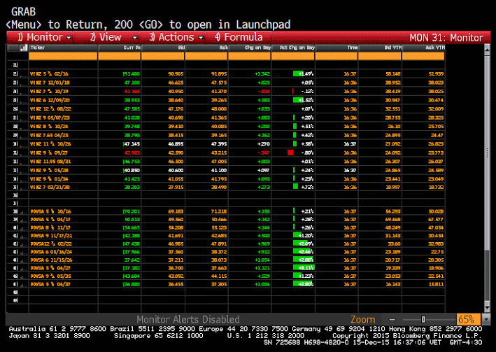Open the 1) Monitor menu
Viewport: 496px width, 352px height.
click(x=40, y=37)
